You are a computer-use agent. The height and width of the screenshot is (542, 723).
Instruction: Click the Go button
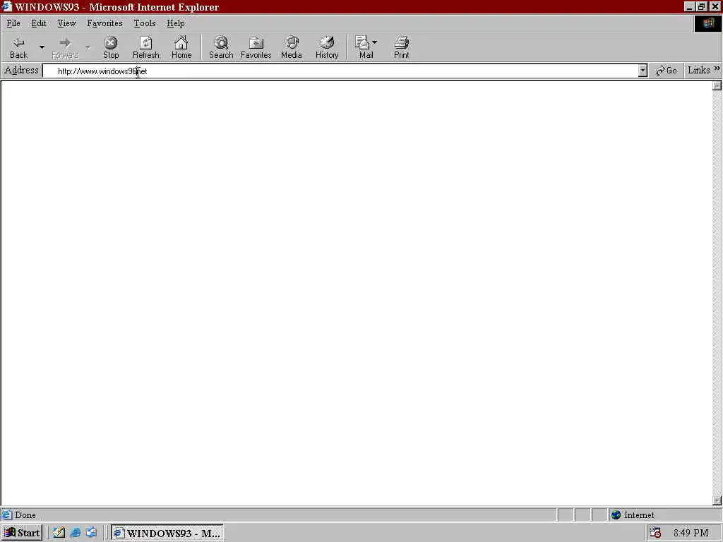click(x=667, y=71)
